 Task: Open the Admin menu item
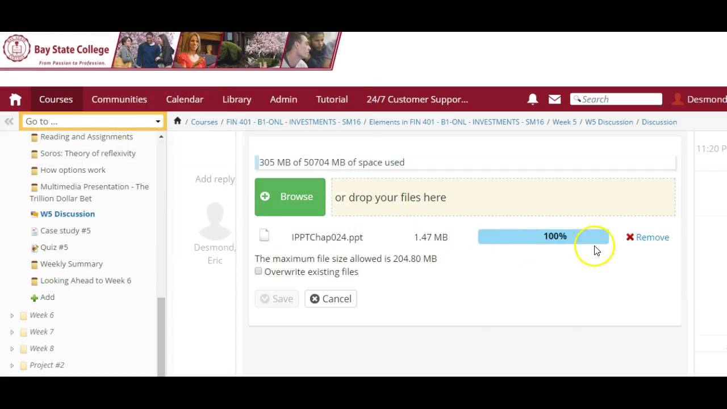pyautogui.click(x=283, y=99)
